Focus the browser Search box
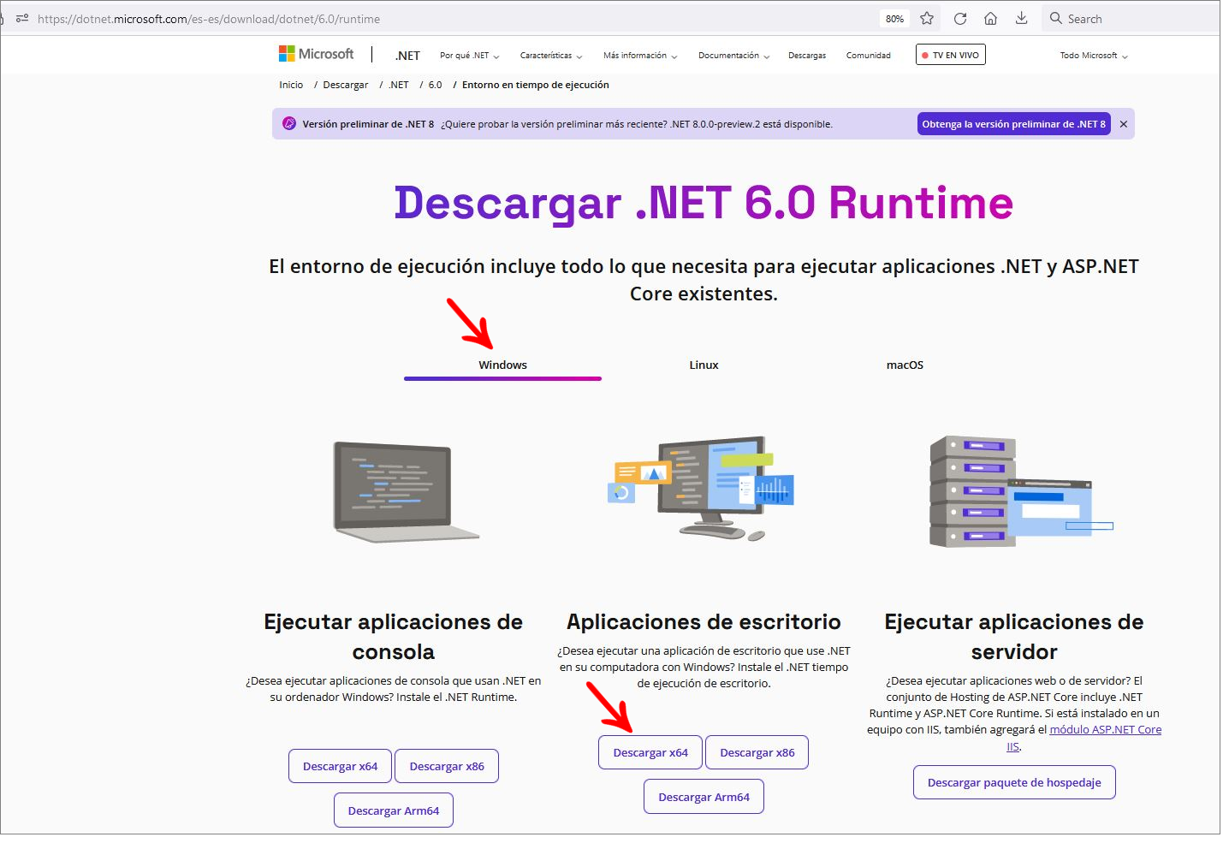Screen dimensions: 1229x843 1130,18
